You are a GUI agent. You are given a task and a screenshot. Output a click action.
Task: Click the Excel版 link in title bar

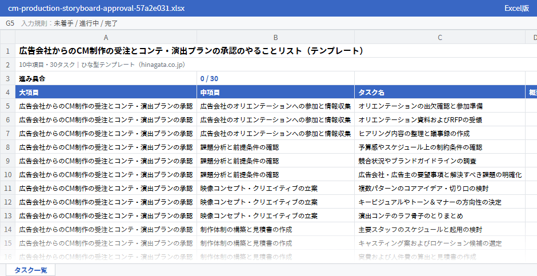tap(516, 8)
